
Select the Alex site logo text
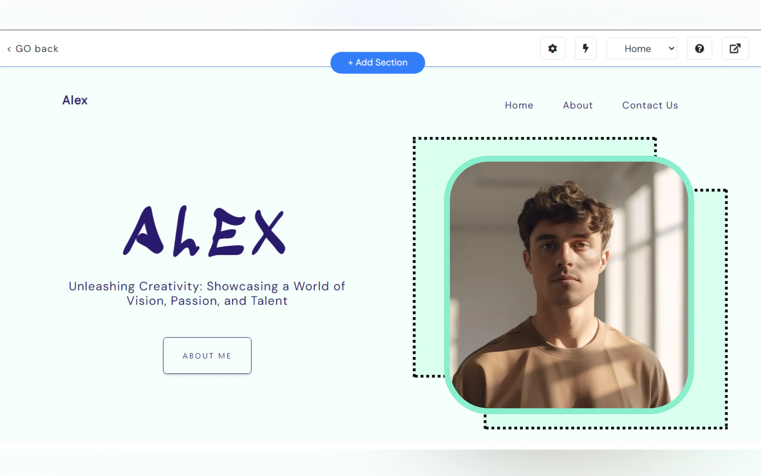[75, 100]
